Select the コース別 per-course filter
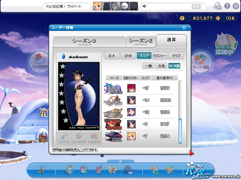The width and height of the screenshot is (241, 180). coord(174,66)
